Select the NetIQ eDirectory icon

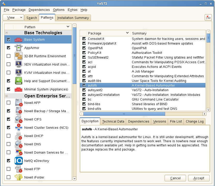(x=19, y=161)
